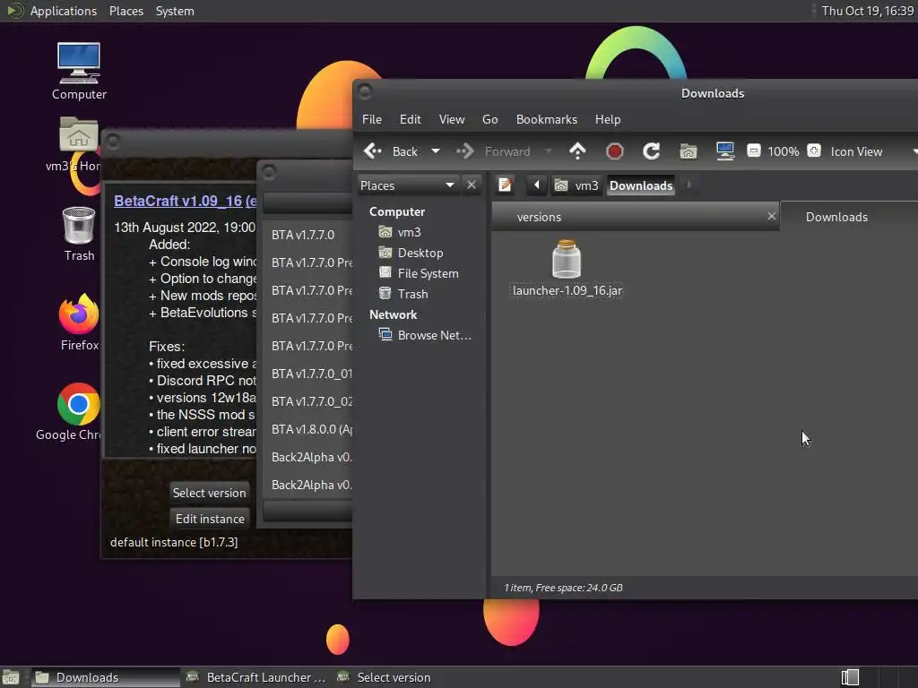Image resolution: width=918 pixels, height=688 pixels.
Task: Zoom in using the plus icon
Action: click(814, 150)
